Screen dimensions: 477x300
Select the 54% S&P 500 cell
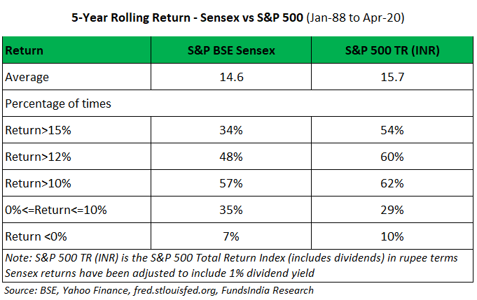[393, 130]
